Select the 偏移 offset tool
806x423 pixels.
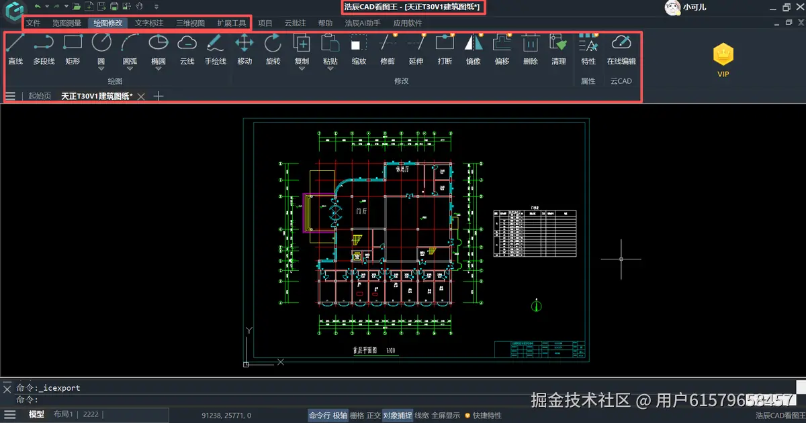[502, 49]
